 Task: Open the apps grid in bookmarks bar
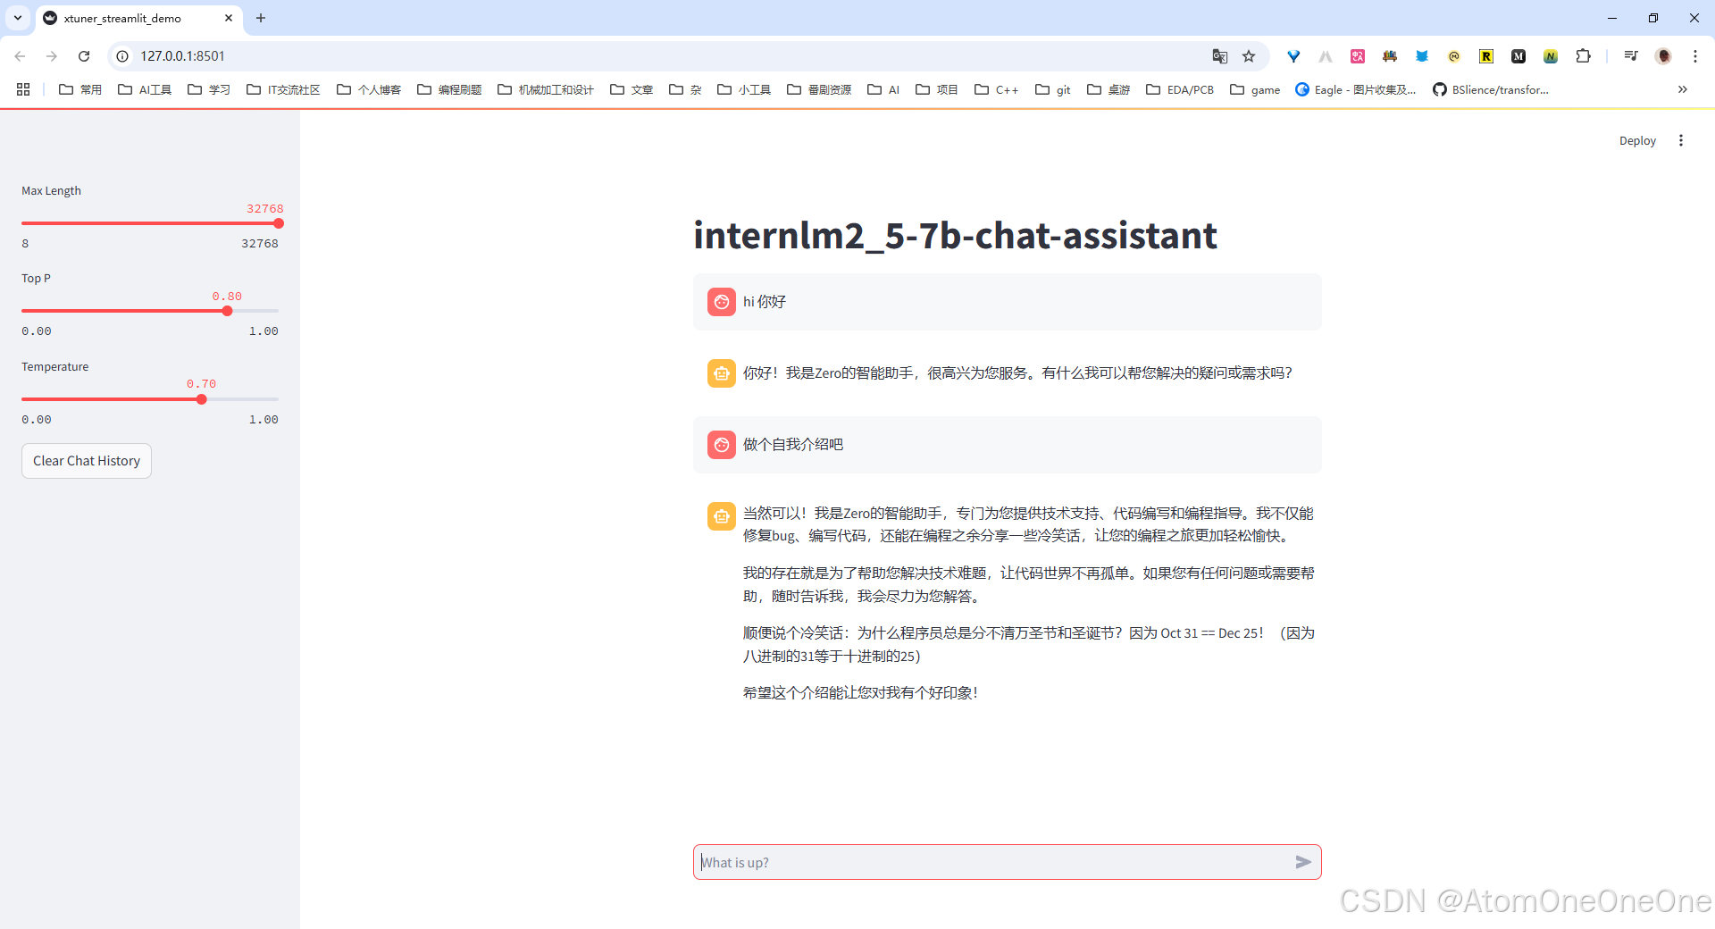point(23,89)
